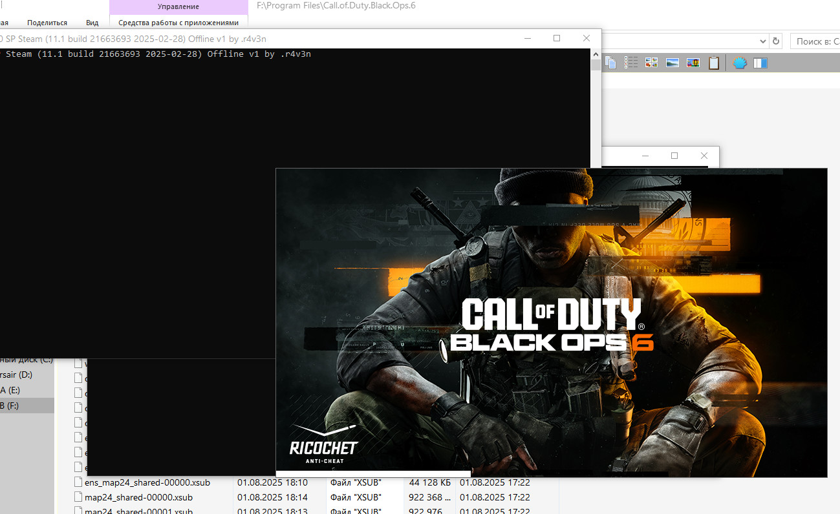
Task: Click date '01.08.2025 18:14' cell
Action: click(x=272, y=497)
